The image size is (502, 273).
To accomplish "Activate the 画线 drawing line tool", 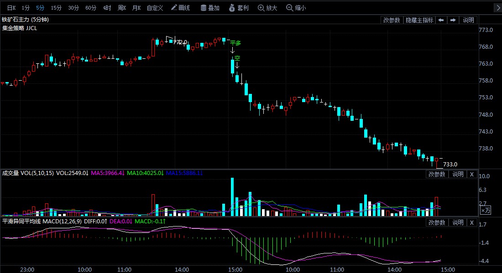I will click(180, 8).
